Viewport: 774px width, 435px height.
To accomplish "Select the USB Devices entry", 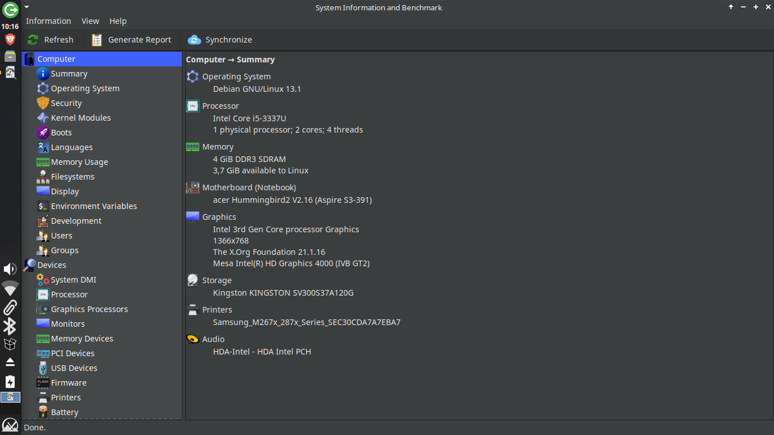I will pos(74,368).
